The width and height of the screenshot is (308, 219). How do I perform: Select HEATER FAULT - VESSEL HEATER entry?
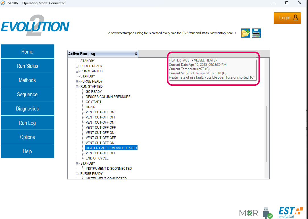111,148
